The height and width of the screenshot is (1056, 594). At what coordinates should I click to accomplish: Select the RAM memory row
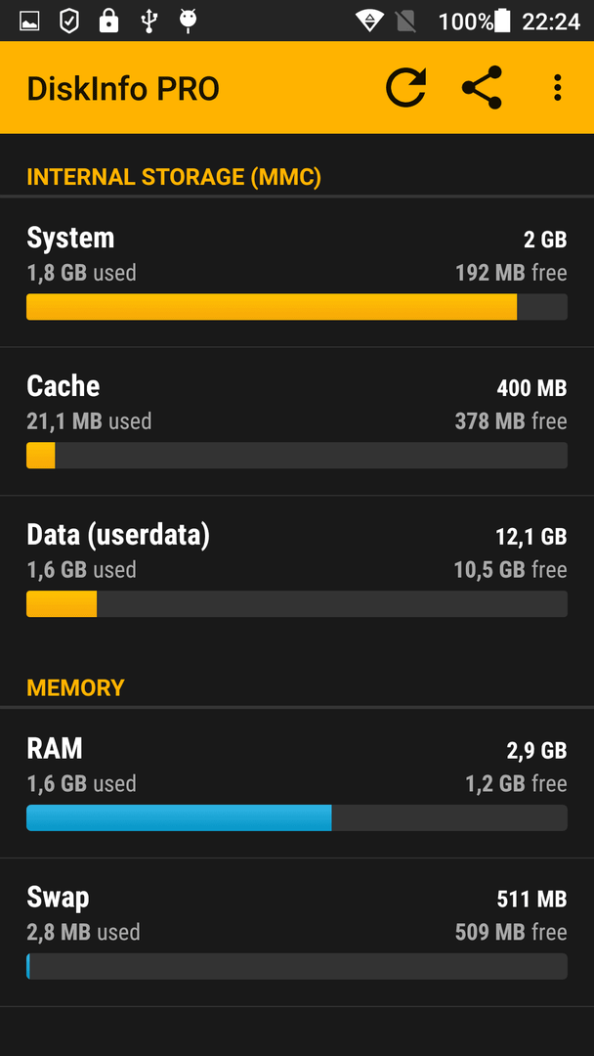[297, 783]
